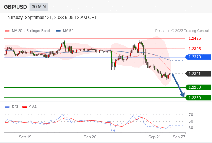Select the 1.2250 green target label
This screenshot has width=212, height=143.
[198, 98]
